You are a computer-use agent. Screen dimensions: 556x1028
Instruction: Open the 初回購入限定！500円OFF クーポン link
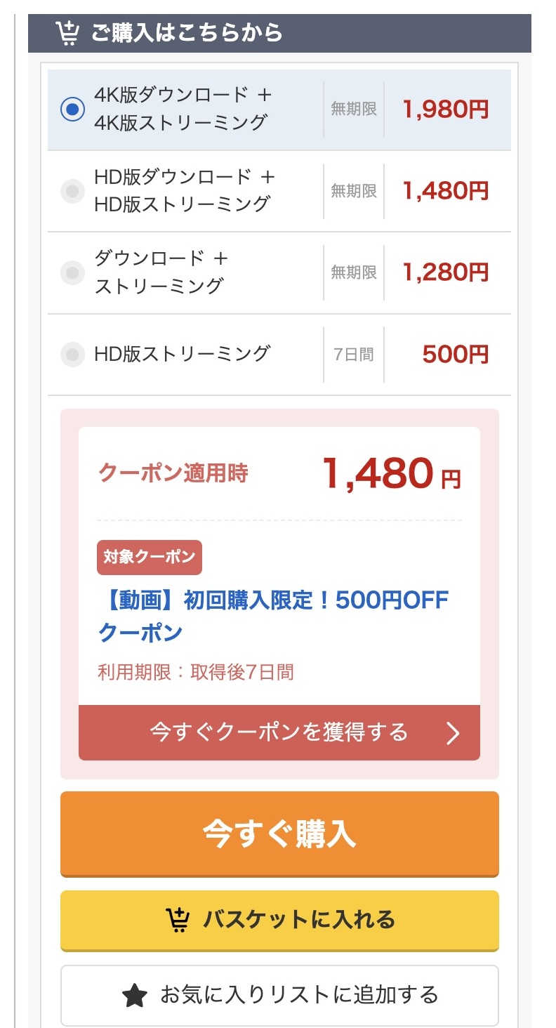pyautogui.click(x=273, y=616)
